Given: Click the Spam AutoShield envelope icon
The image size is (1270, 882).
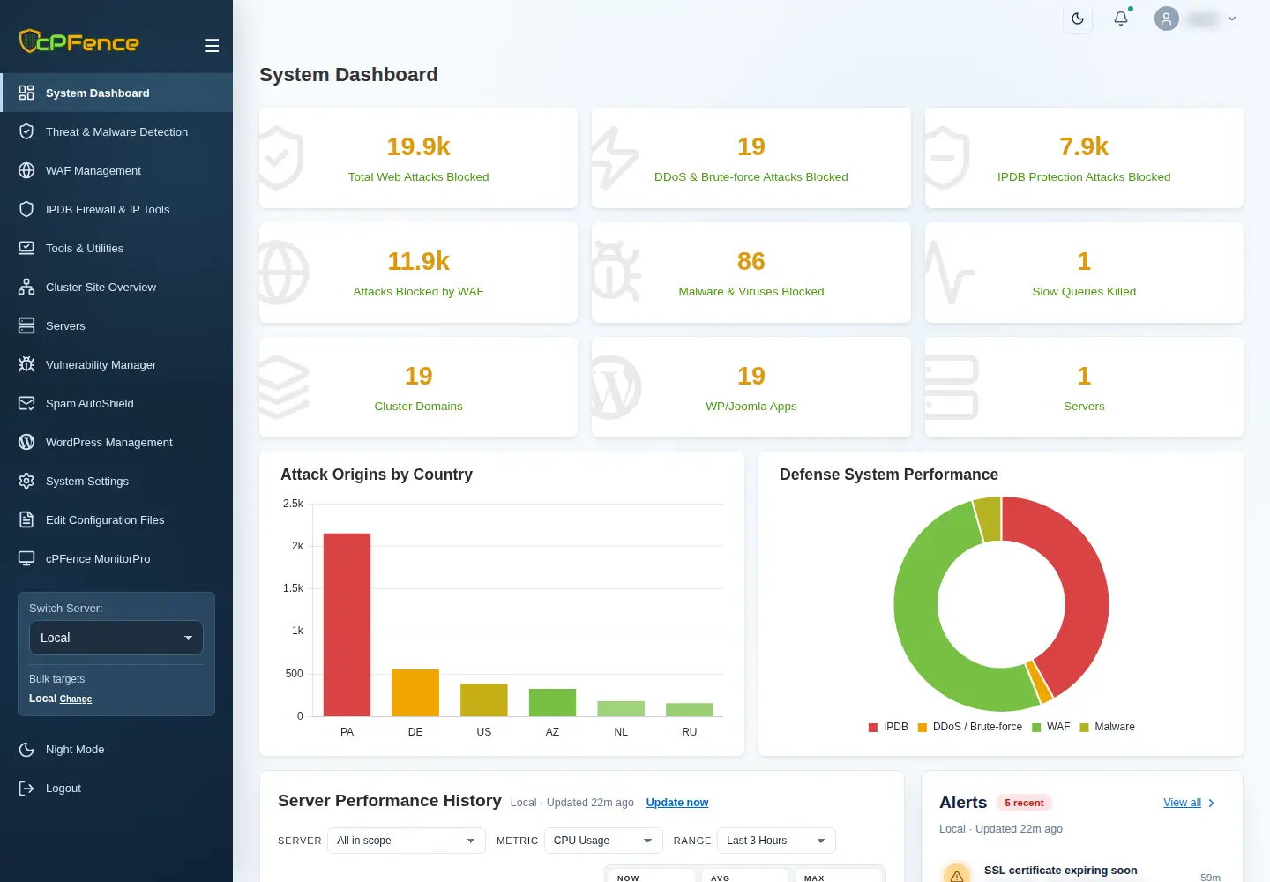Looking at the screenshot, I should (x=26, y=403).
